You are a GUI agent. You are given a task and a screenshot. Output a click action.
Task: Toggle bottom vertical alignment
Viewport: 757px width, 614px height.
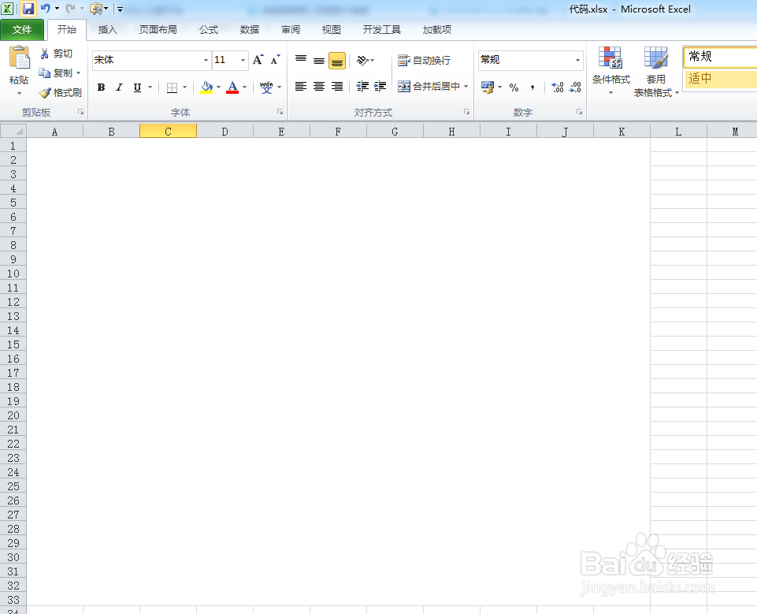pyautogui.click(x=337, y=61)
